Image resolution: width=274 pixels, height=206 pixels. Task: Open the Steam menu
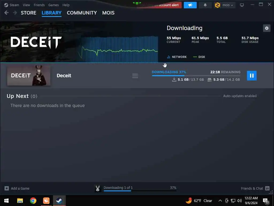click(14, 5)
